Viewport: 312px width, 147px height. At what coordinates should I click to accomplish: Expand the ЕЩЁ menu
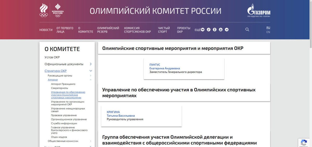[x=198, y=30]
